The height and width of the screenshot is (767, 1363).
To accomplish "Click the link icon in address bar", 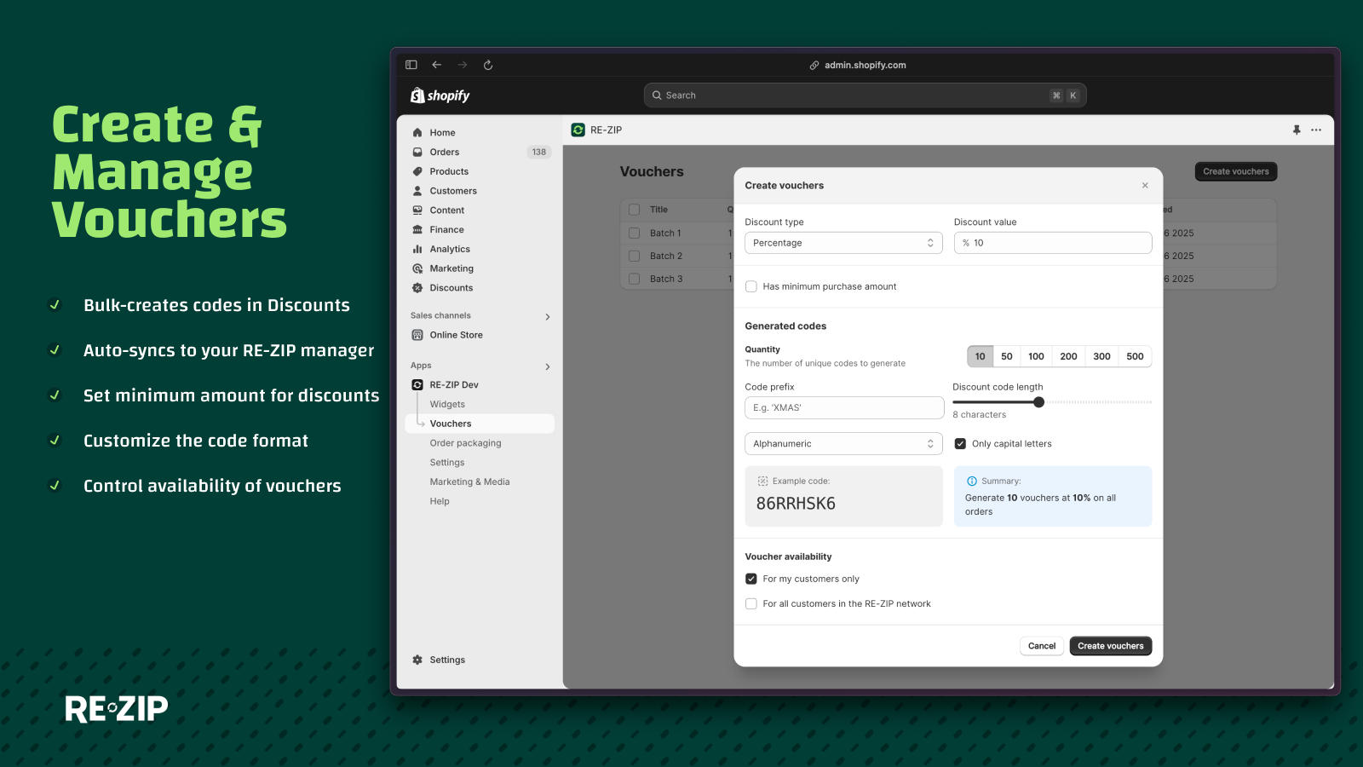I will pyautogui.click(x=814, y=65).
